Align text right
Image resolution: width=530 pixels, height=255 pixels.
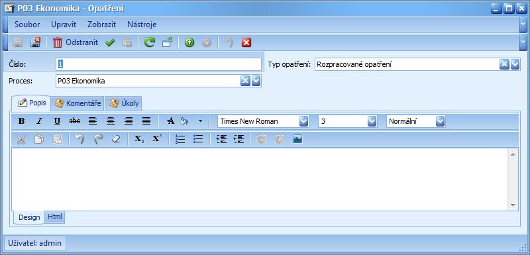point(129,121)
